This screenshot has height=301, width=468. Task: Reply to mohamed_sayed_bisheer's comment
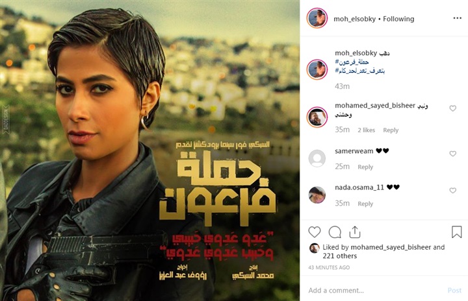[x=391, y=130]
